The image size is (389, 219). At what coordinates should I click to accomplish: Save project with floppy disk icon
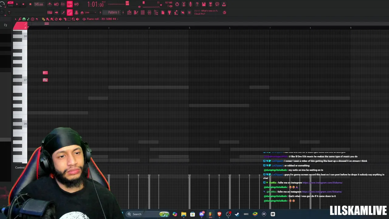pyautogui.click(x=204, y=4)
